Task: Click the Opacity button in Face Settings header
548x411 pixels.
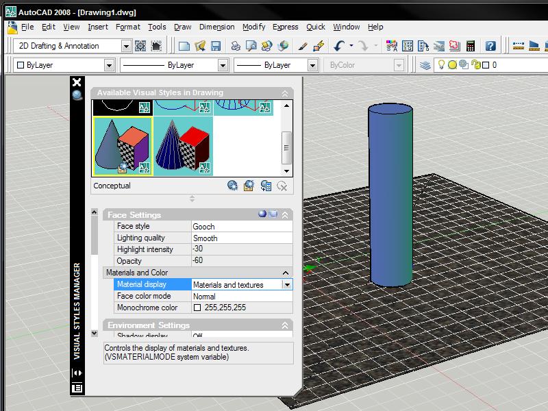Action: (x=273, y=214)
